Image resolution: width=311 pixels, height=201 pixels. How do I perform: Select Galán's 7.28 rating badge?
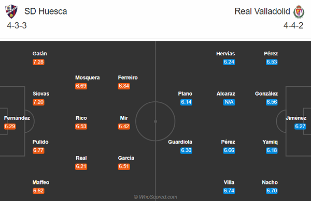38,62
